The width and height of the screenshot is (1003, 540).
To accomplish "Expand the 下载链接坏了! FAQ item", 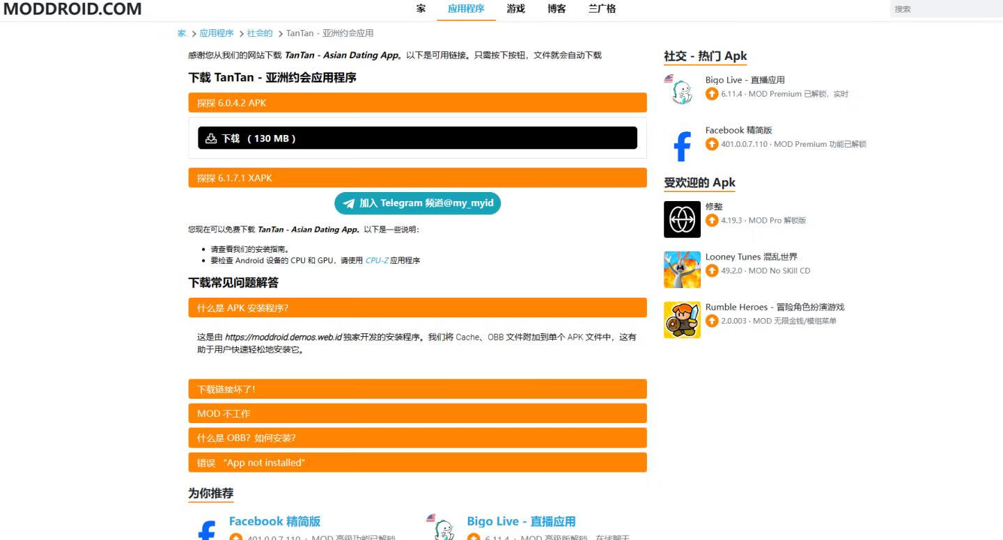I will 417,390.
